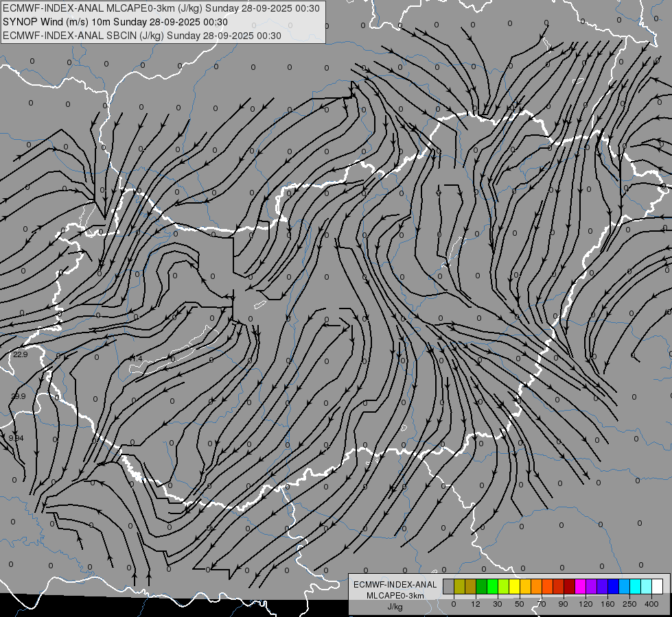Click the 'J/kg' unit label in legend

(395, 607)
